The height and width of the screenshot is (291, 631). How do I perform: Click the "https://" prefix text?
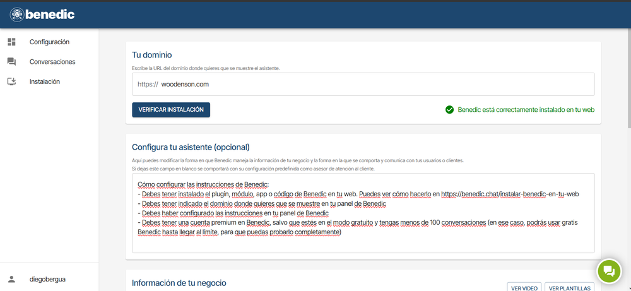coord(148,85)
